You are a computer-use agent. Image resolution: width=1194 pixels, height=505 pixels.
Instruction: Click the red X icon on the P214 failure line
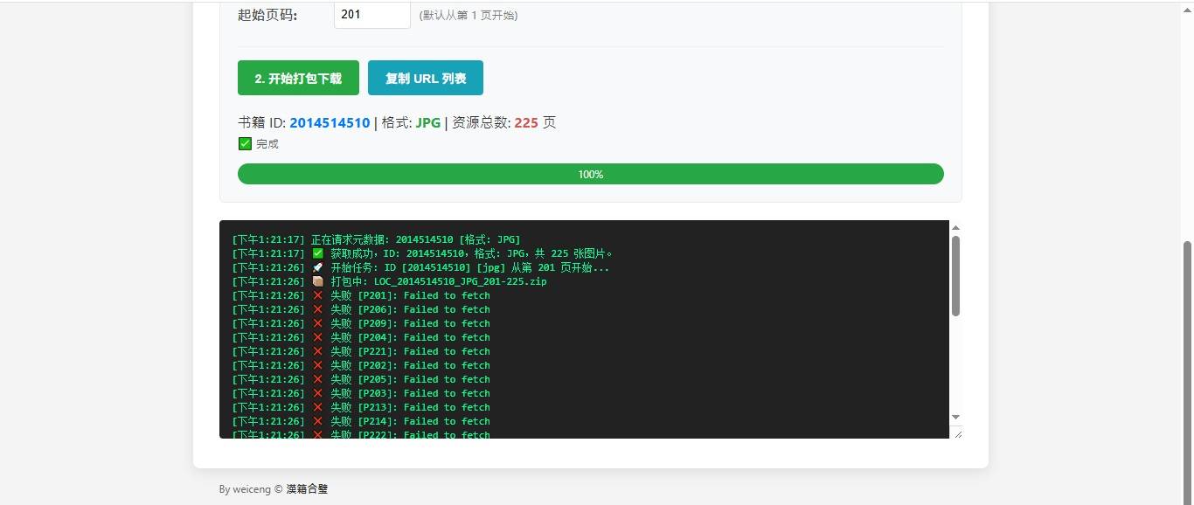317,421
